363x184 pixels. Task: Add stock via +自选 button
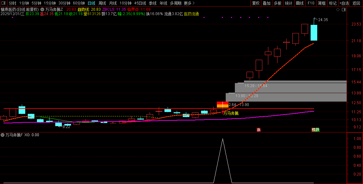tap(344, 3)
